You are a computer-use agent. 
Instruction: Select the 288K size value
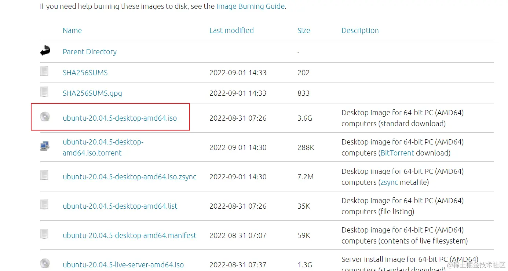[x=306, y=147]
